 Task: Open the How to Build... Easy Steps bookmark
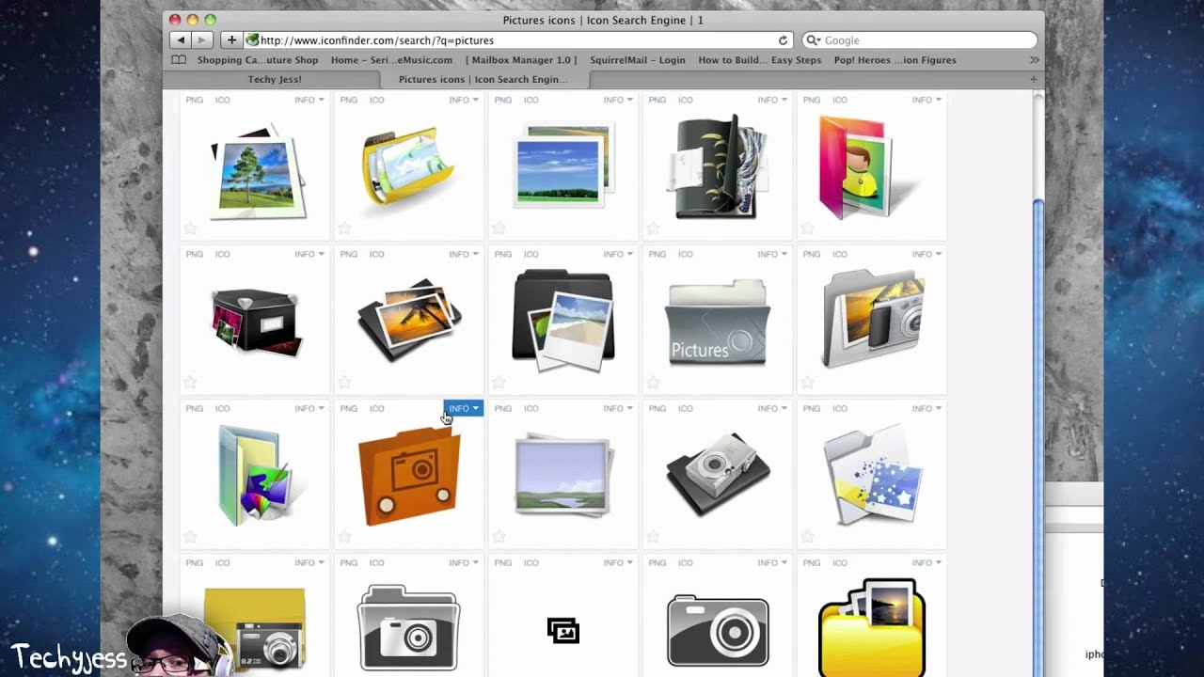(x=760, y=60)
